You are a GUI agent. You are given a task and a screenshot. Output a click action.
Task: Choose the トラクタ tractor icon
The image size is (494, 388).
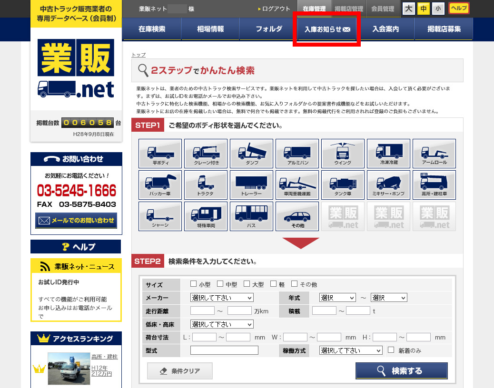pyautogui.click(x=206, y=185)
